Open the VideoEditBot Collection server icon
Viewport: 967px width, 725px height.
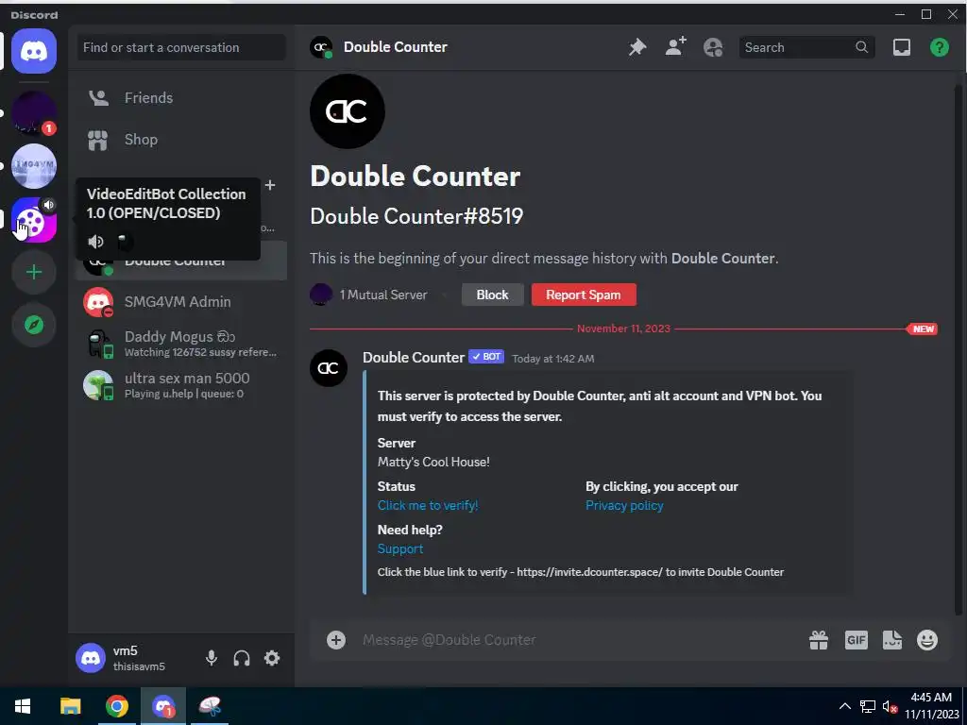[34, 220]
